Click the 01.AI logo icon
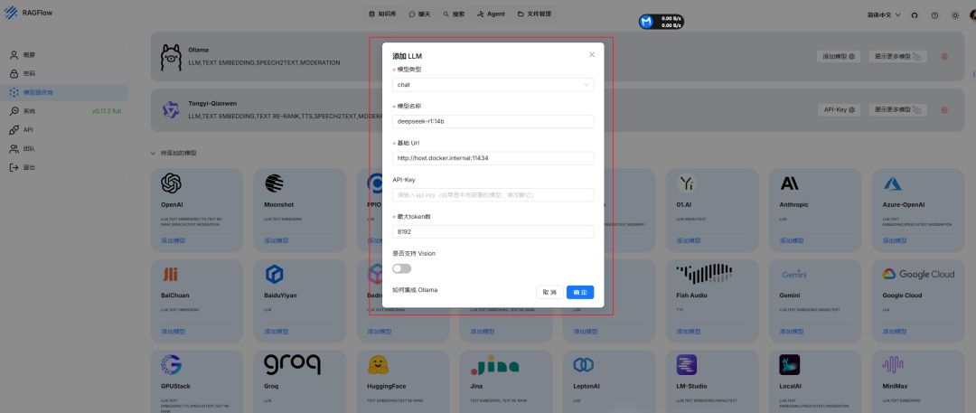Screen dimensions: 976x413 click(x=687, y=183)
